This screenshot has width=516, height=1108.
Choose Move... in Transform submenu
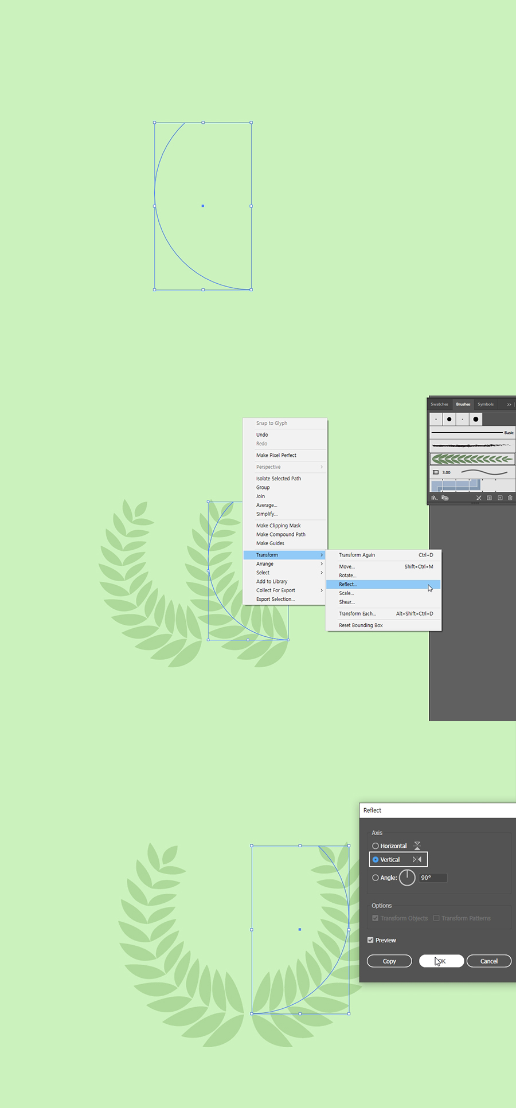click(384, 566)
